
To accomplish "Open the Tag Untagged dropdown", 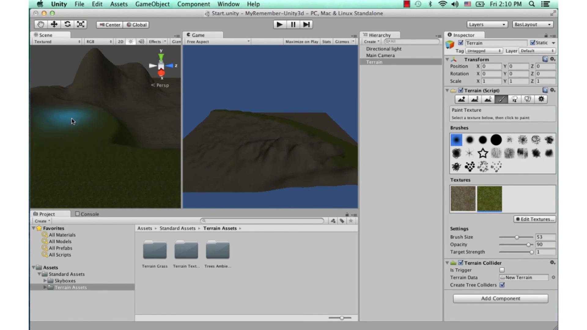I will tap(484, 51).
